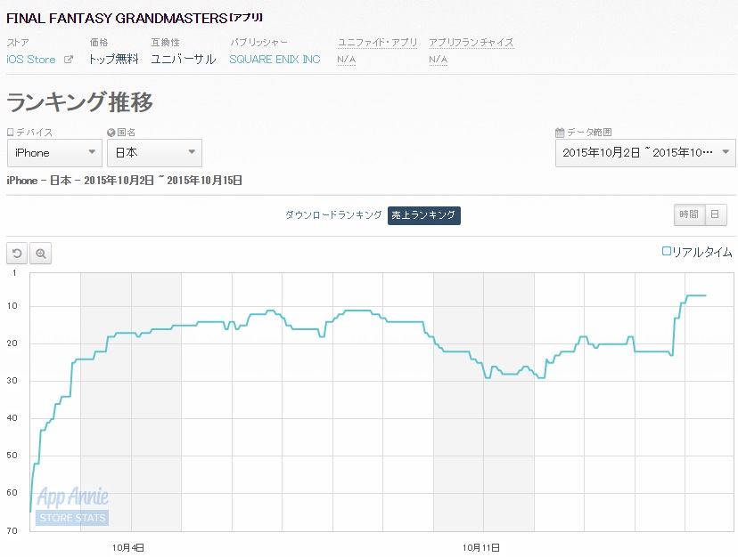Select the 売上ランキング tab

pos(423,215)
